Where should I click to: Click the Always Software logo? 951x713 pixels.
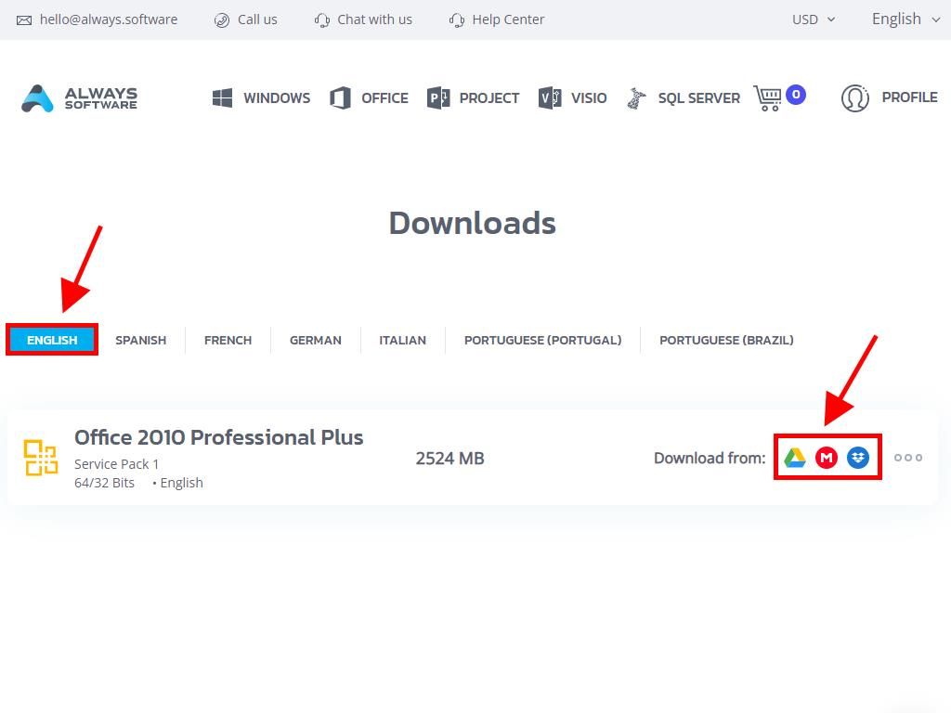(x=80, y=97)
